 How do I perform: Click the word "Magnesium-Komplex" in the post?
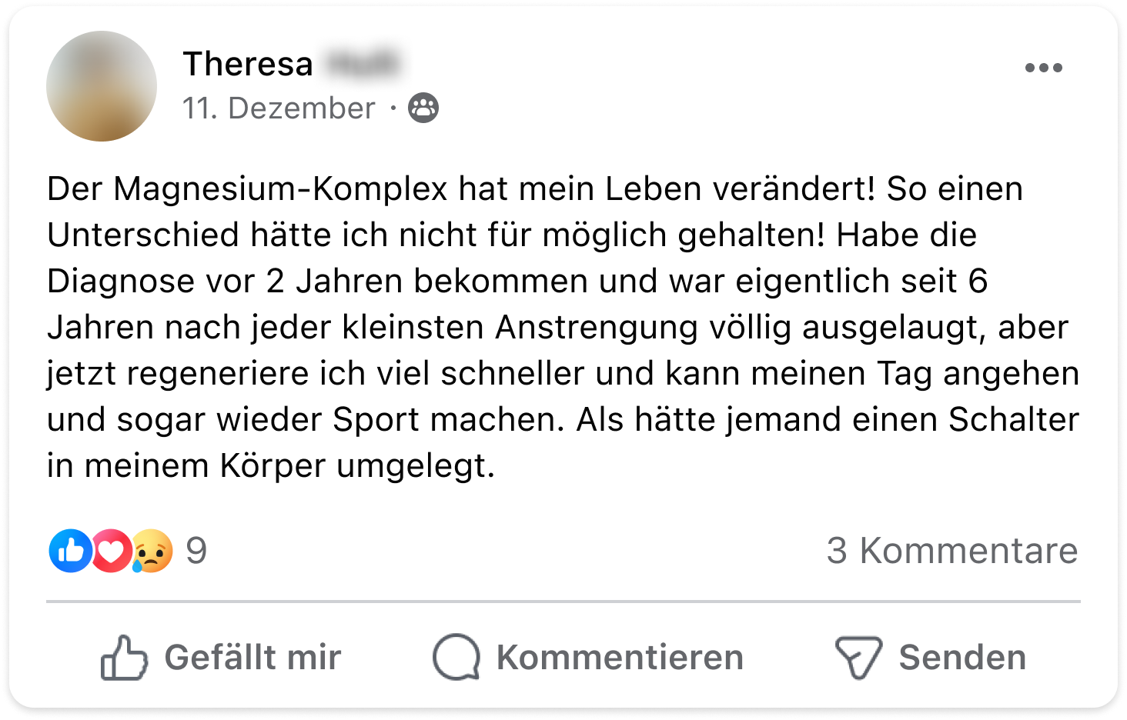(x=280, y=189)
